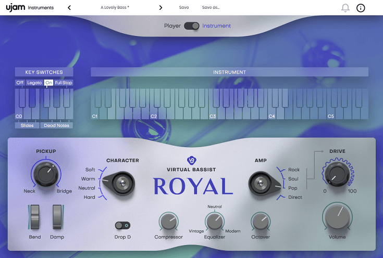Go to next preset arrow

(x=160, y=8)
